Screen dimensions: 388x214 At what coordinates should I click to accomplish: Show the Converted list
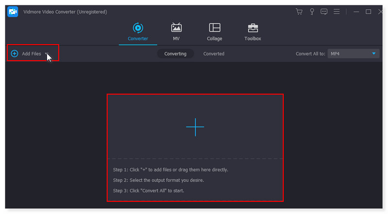[214, 54]
